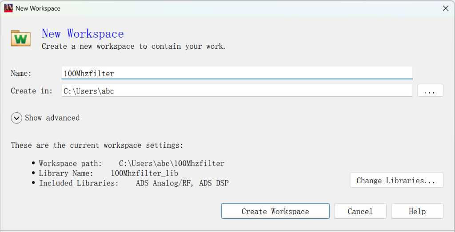Click the workspace folder 'W' icon
Screen dimensions: 455x232
20,38
